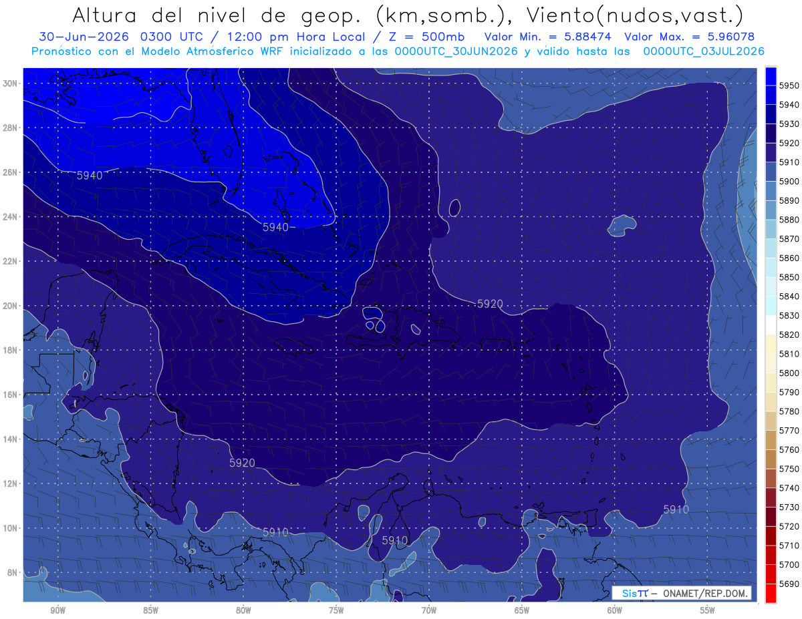Click the 5910 contour label east of Trinidad
The image size is (802, 619).
676,509
